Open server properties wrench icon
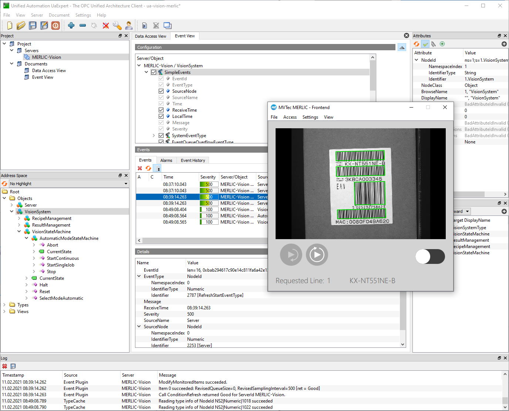509x411 pixels. point(117,26)
